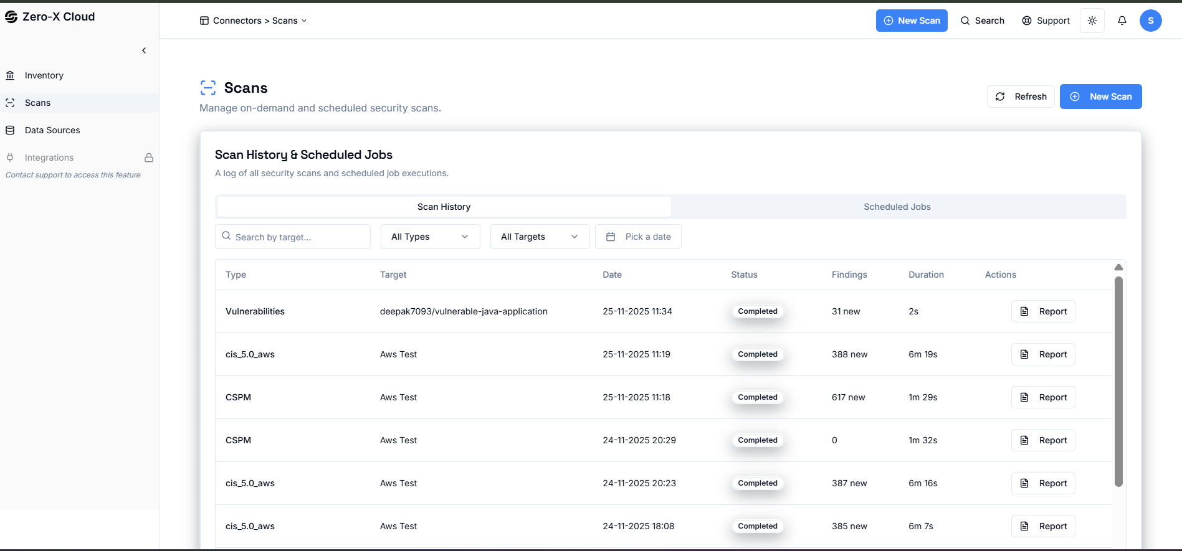
Task: Switch to the Scheduled Jobs tab
Action: (897, 207)
